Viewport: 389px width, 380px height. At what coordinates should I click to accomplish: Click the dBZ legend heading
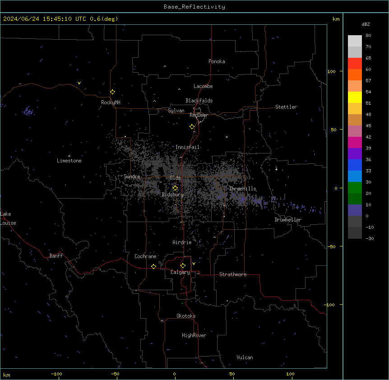point(366,24)
